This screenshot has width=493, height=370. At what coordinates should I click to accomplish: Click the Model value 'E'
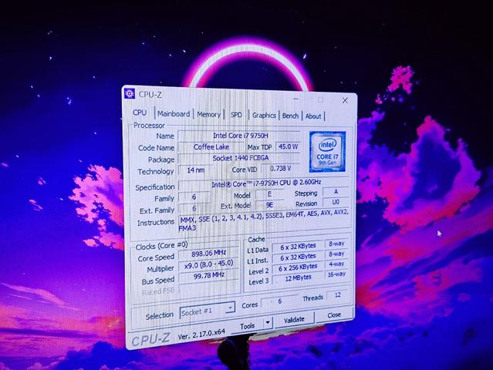(269, 194)
